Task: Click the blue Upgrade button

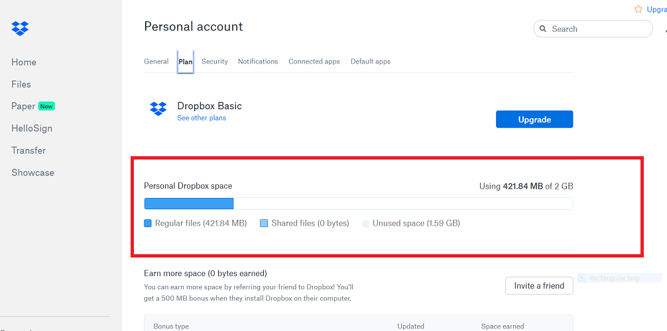Action: pos(534,119)
